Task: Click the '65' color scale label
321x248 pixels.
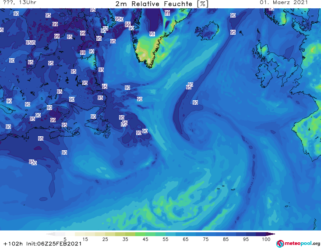Action: 185,239
